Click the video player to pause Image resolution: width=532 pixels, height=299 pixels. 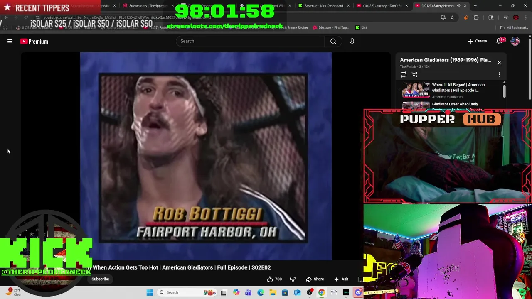coord(206,156)
